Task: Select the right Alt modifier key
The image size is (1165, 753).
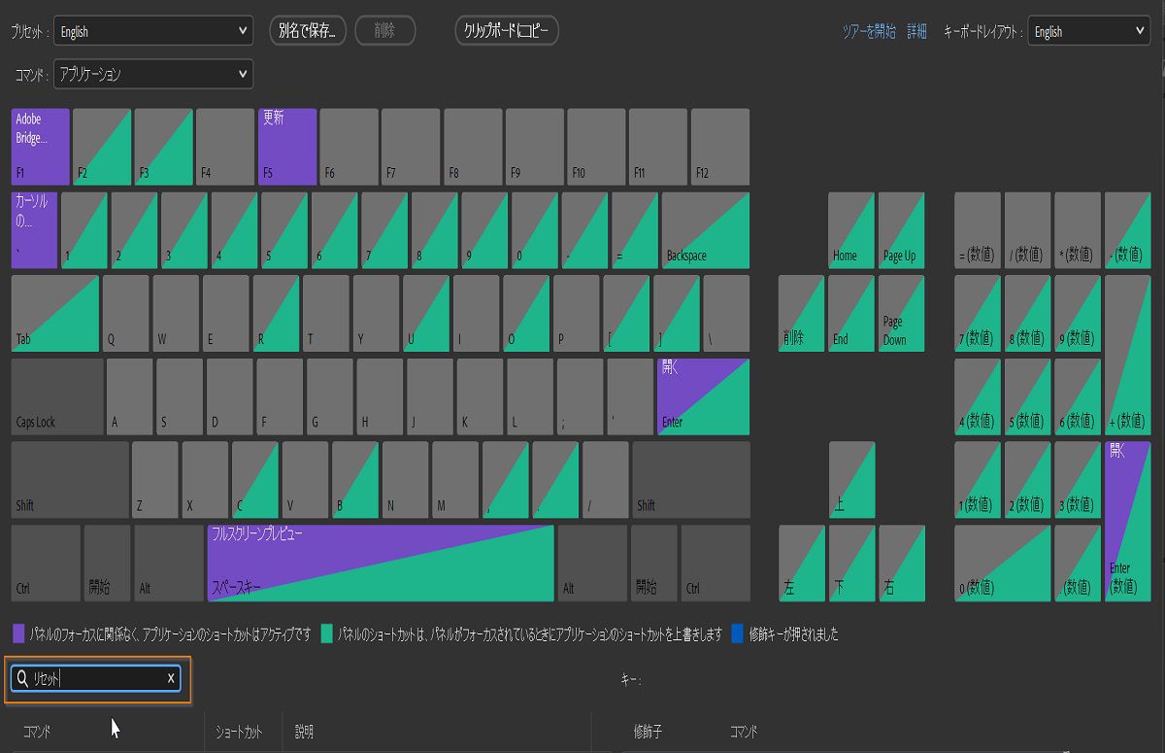Action: 592,564
